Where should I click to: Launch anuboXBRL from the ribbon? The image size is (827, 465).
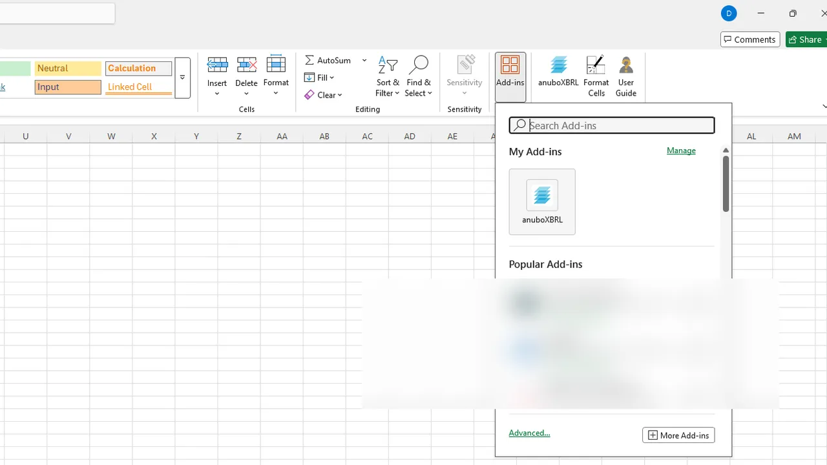(558, 71)
